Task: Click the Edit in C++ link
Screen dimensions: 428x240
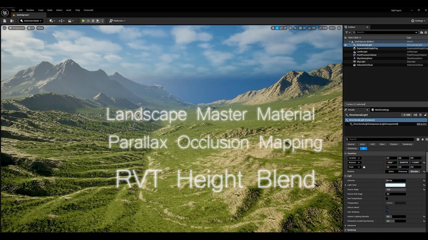Action: tap(422, 124)
